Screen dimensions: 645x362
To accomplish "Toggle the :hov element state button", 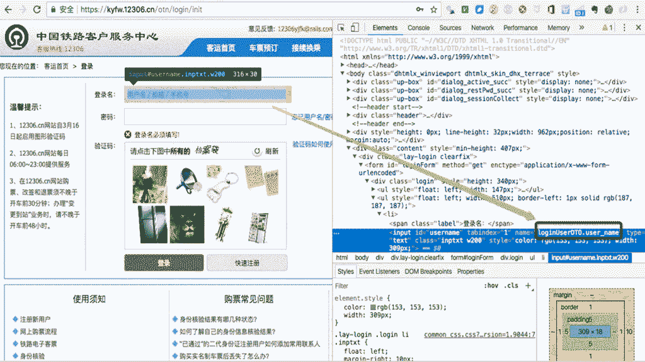I will [x=491, y=286].
